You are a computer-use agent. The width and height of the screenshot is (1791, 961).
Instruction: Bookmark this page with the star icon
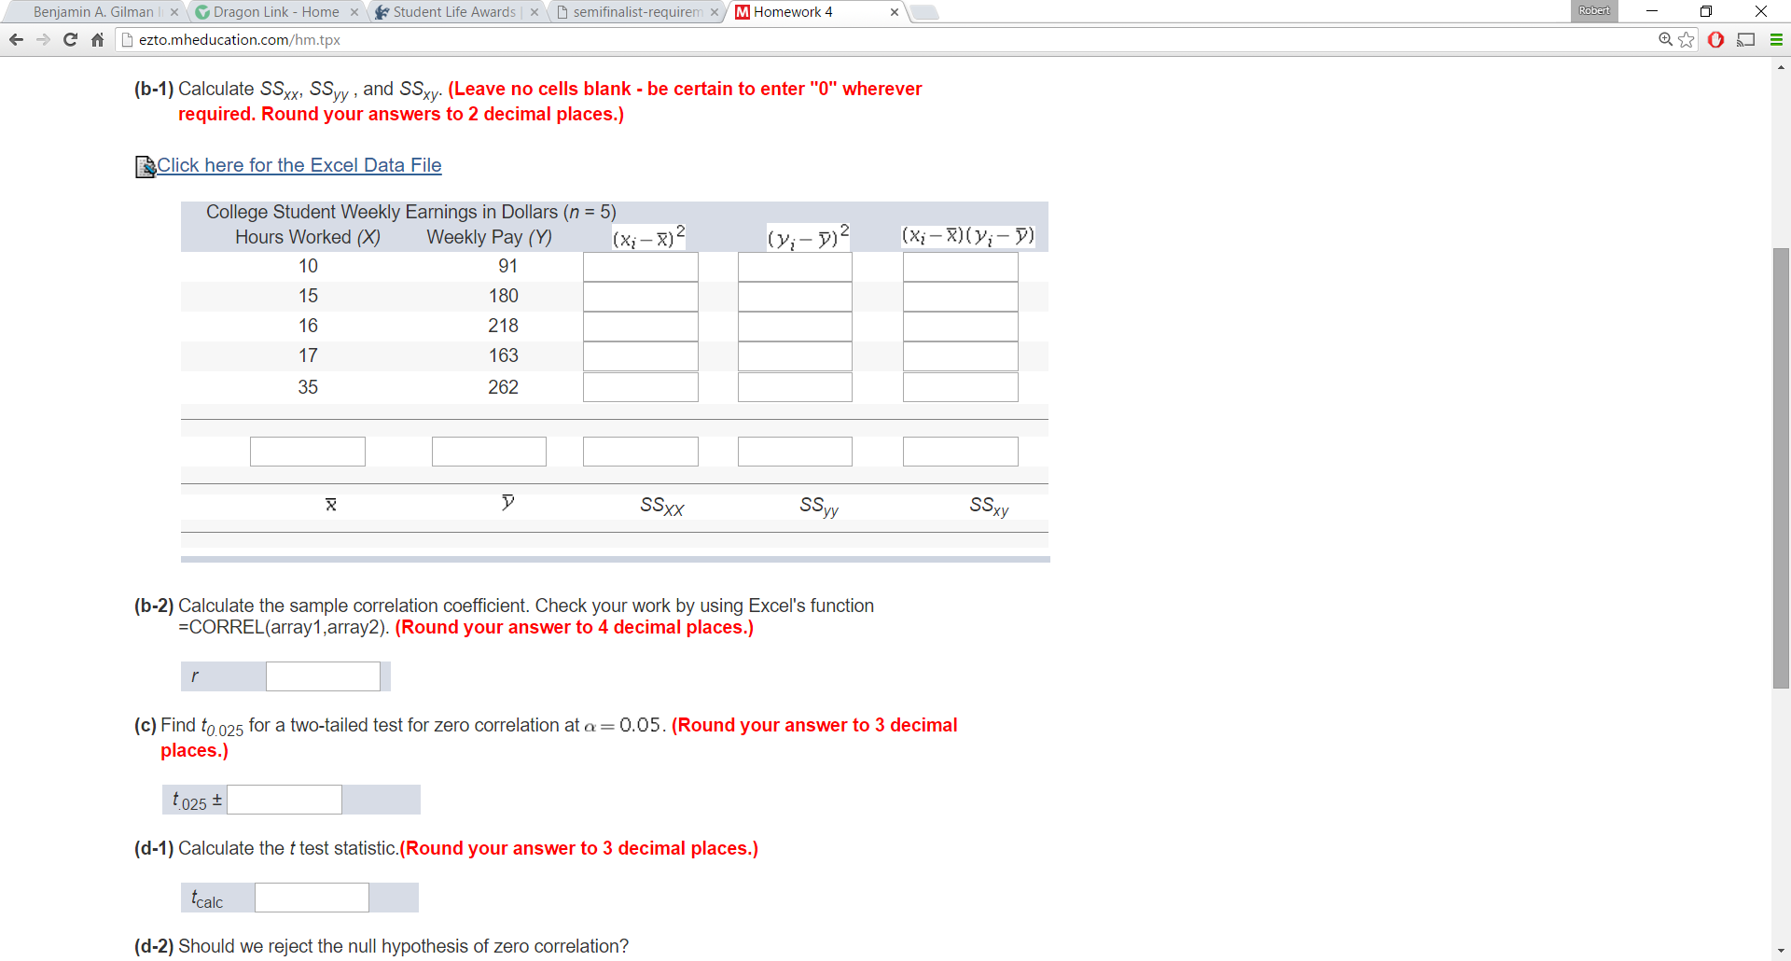1685,40
